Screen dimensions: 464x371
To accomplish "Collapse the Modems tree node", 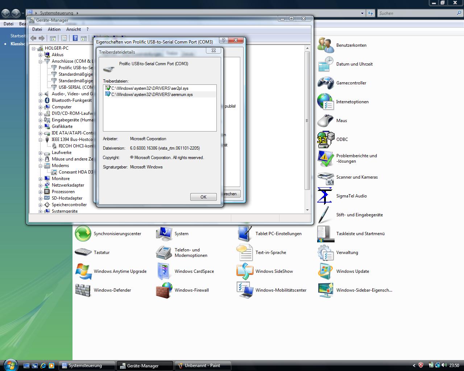I will [x=41, y=166].
